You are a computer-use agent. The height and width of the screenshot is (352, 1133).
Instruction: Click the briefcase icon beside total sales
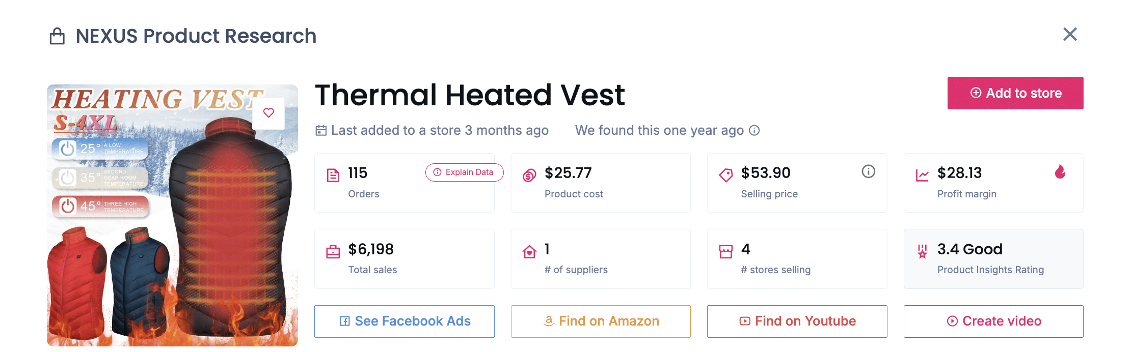(334, 250)
